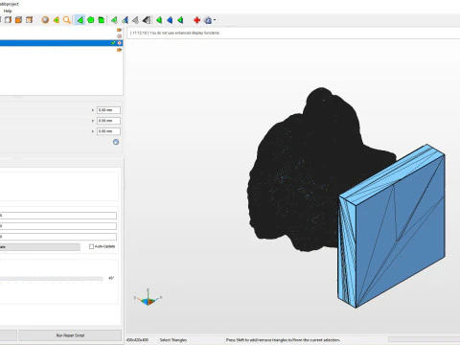
Task: Click the red plus repair icon
Action: [196, 20]
